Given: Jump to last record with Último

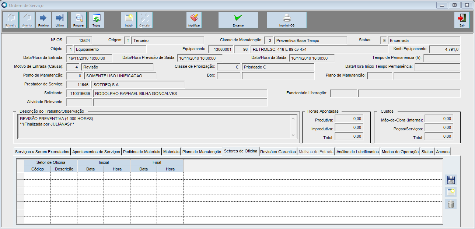Looking at the screenshot, I should click(60, 20).
